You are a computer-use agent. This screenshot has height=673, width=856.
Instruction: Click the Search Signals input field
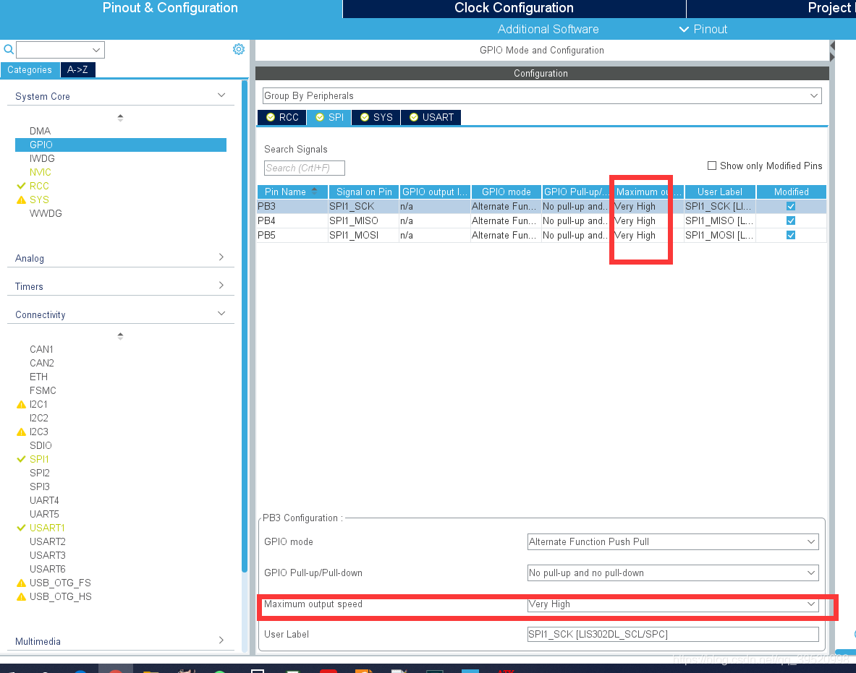coord(305,168)
